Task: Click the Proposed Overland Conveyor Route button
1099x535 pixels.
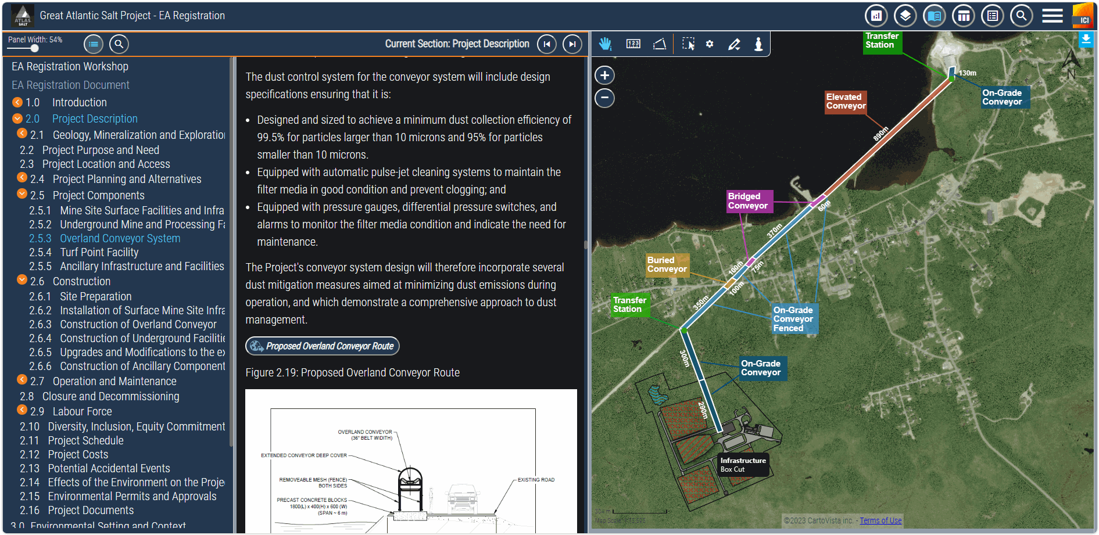Action: pos(323,346)
